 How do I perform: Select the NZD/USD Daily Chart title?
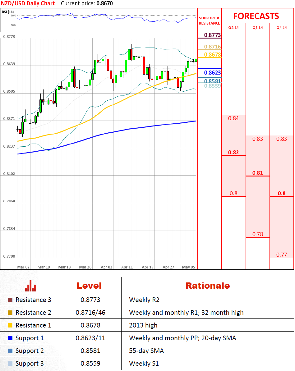[x=28, y=3]
